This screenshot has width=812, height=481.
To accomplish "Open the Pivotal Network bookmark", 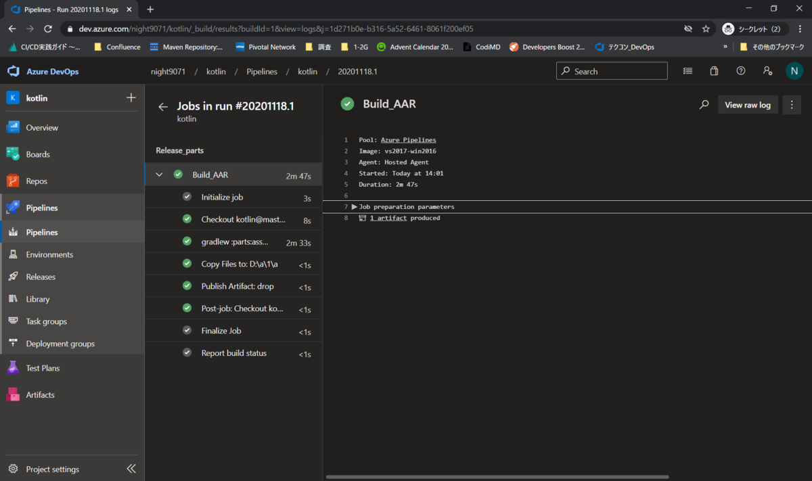I will pyautogui.click(x=265, y=47).
